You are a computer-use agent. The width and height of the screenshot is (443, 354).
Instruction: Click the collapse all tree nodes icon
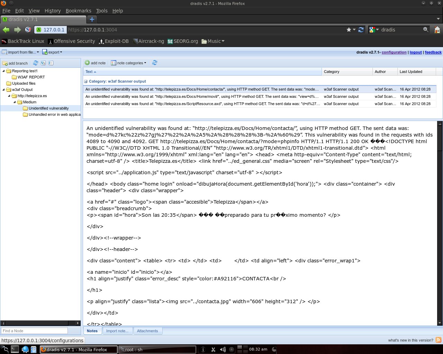pos(51,63)
